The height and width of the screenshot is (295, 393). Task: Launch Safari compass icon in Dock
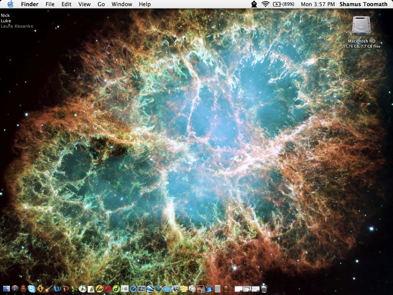point(15,289)
